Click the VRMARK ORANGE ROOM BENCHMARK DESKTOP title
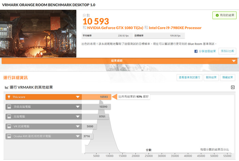The width and height of the screenshot is (239, 161). pyautogui.click(x=48, y=5)
